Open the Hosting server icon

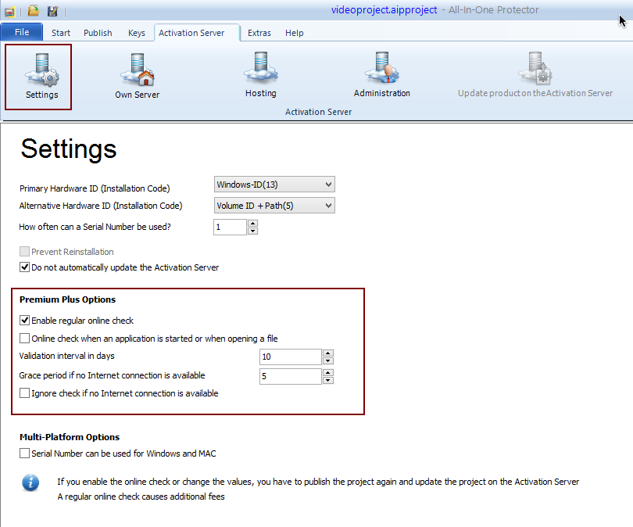tap(261, 76)
